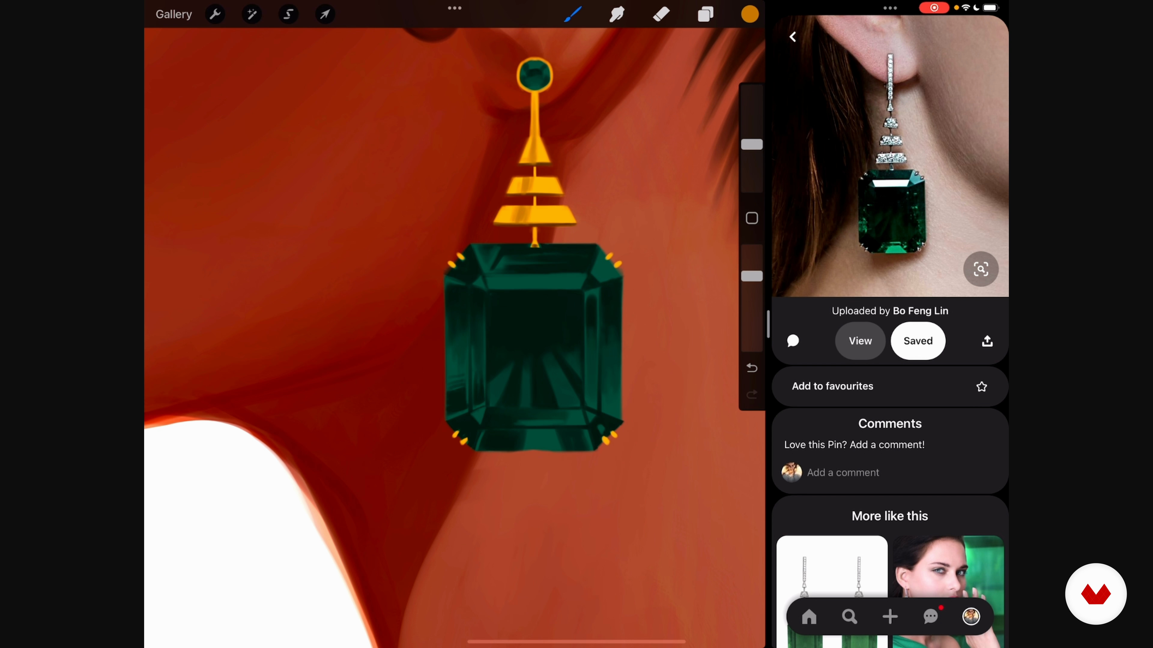
Task: Tap the square modify button on sidebar
Action: pyautogui.click(x=752, y=218)
